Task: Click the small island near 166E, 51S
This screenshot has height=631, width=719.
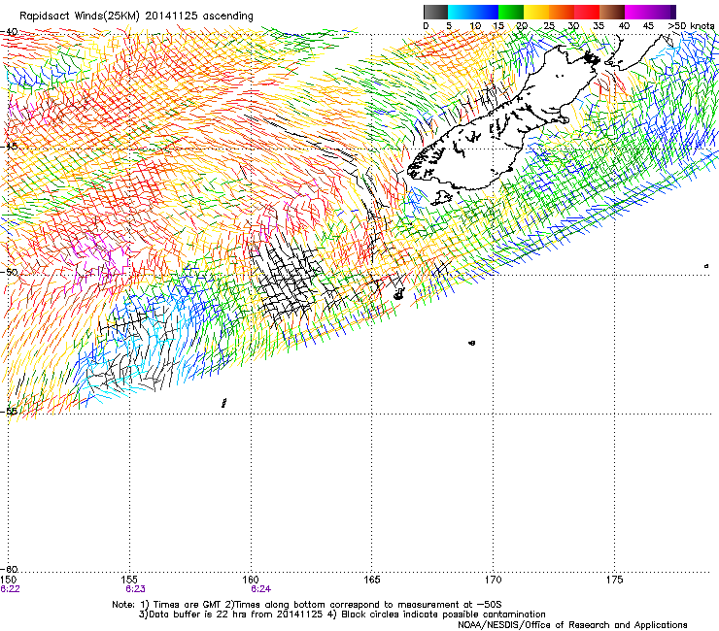Action: pyautogui.click(x=398, y=294)
